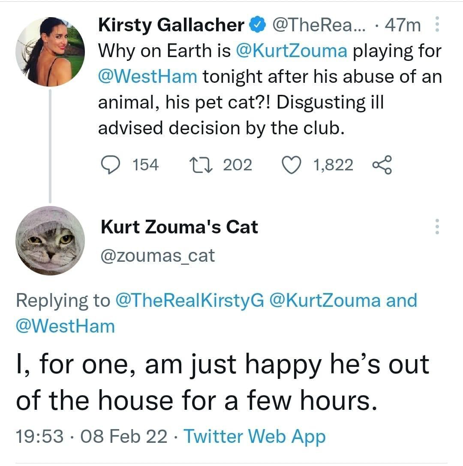The height and width of the screenshot is (466, 463).
Task: Open Kurt Zouma's Cat avatar
Action: [x=50, y=240]
